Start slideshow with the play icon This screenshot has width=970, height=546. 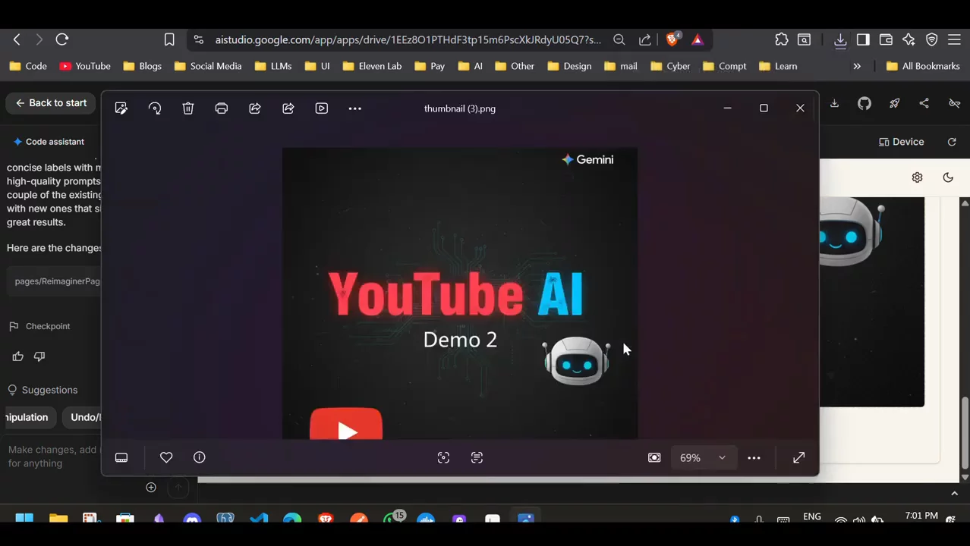(322, 108)
